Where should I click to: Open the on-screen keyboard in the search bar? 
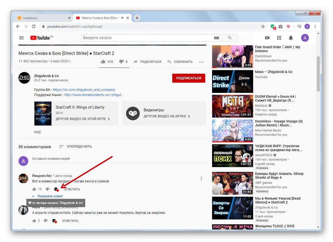(x=216, y=38)
